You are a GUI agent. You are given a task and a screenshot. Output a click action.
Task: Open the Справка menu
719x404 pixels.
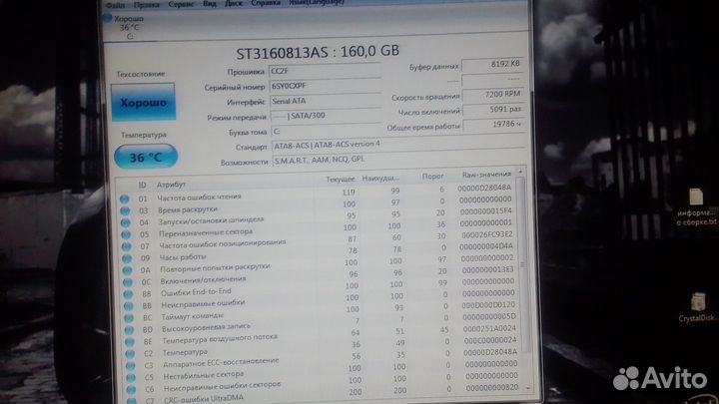(x=266, y=3)
